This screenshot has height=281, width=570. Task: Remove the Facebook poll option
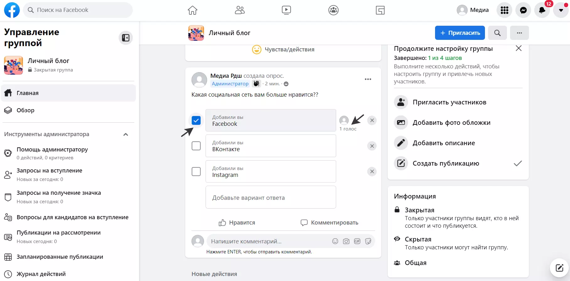tap(372, 120)
